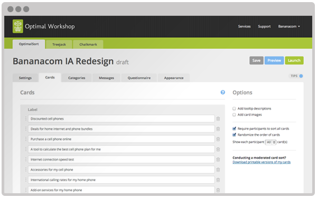Viewport: 317px width, 198px height.
Task: Open the Categories tab
Action: (x=77, y=78)
